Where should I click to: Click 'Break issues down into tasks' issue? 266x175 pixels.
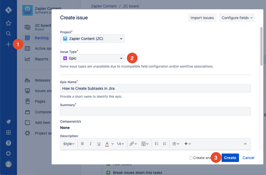[138, 172]
